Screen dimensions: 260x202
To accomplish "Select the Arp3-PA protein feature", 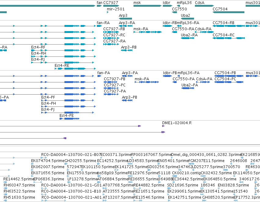I will 127,76.
